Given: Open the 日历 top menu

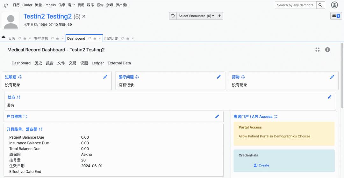Looking at the screenshot, I should click(16, 5).
